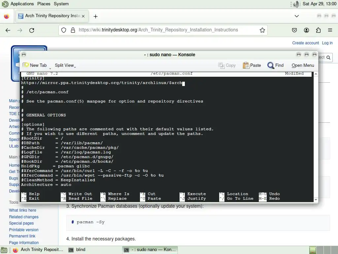Click the pacman -Sy code text
The width and height of the screenshot is (338, 254).
pos(90,222)
